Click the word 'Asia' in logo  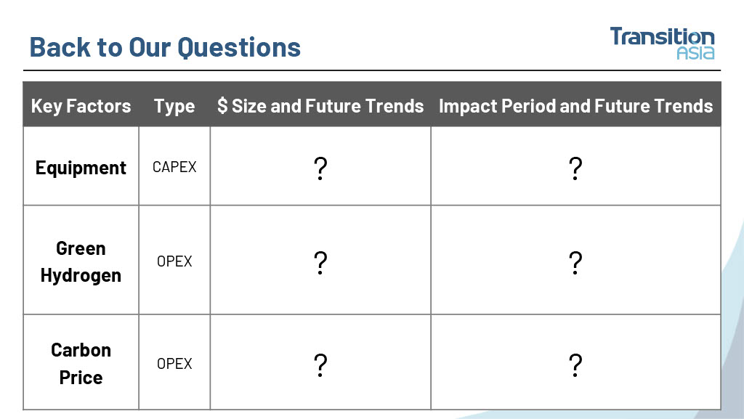tap(695, 52)
